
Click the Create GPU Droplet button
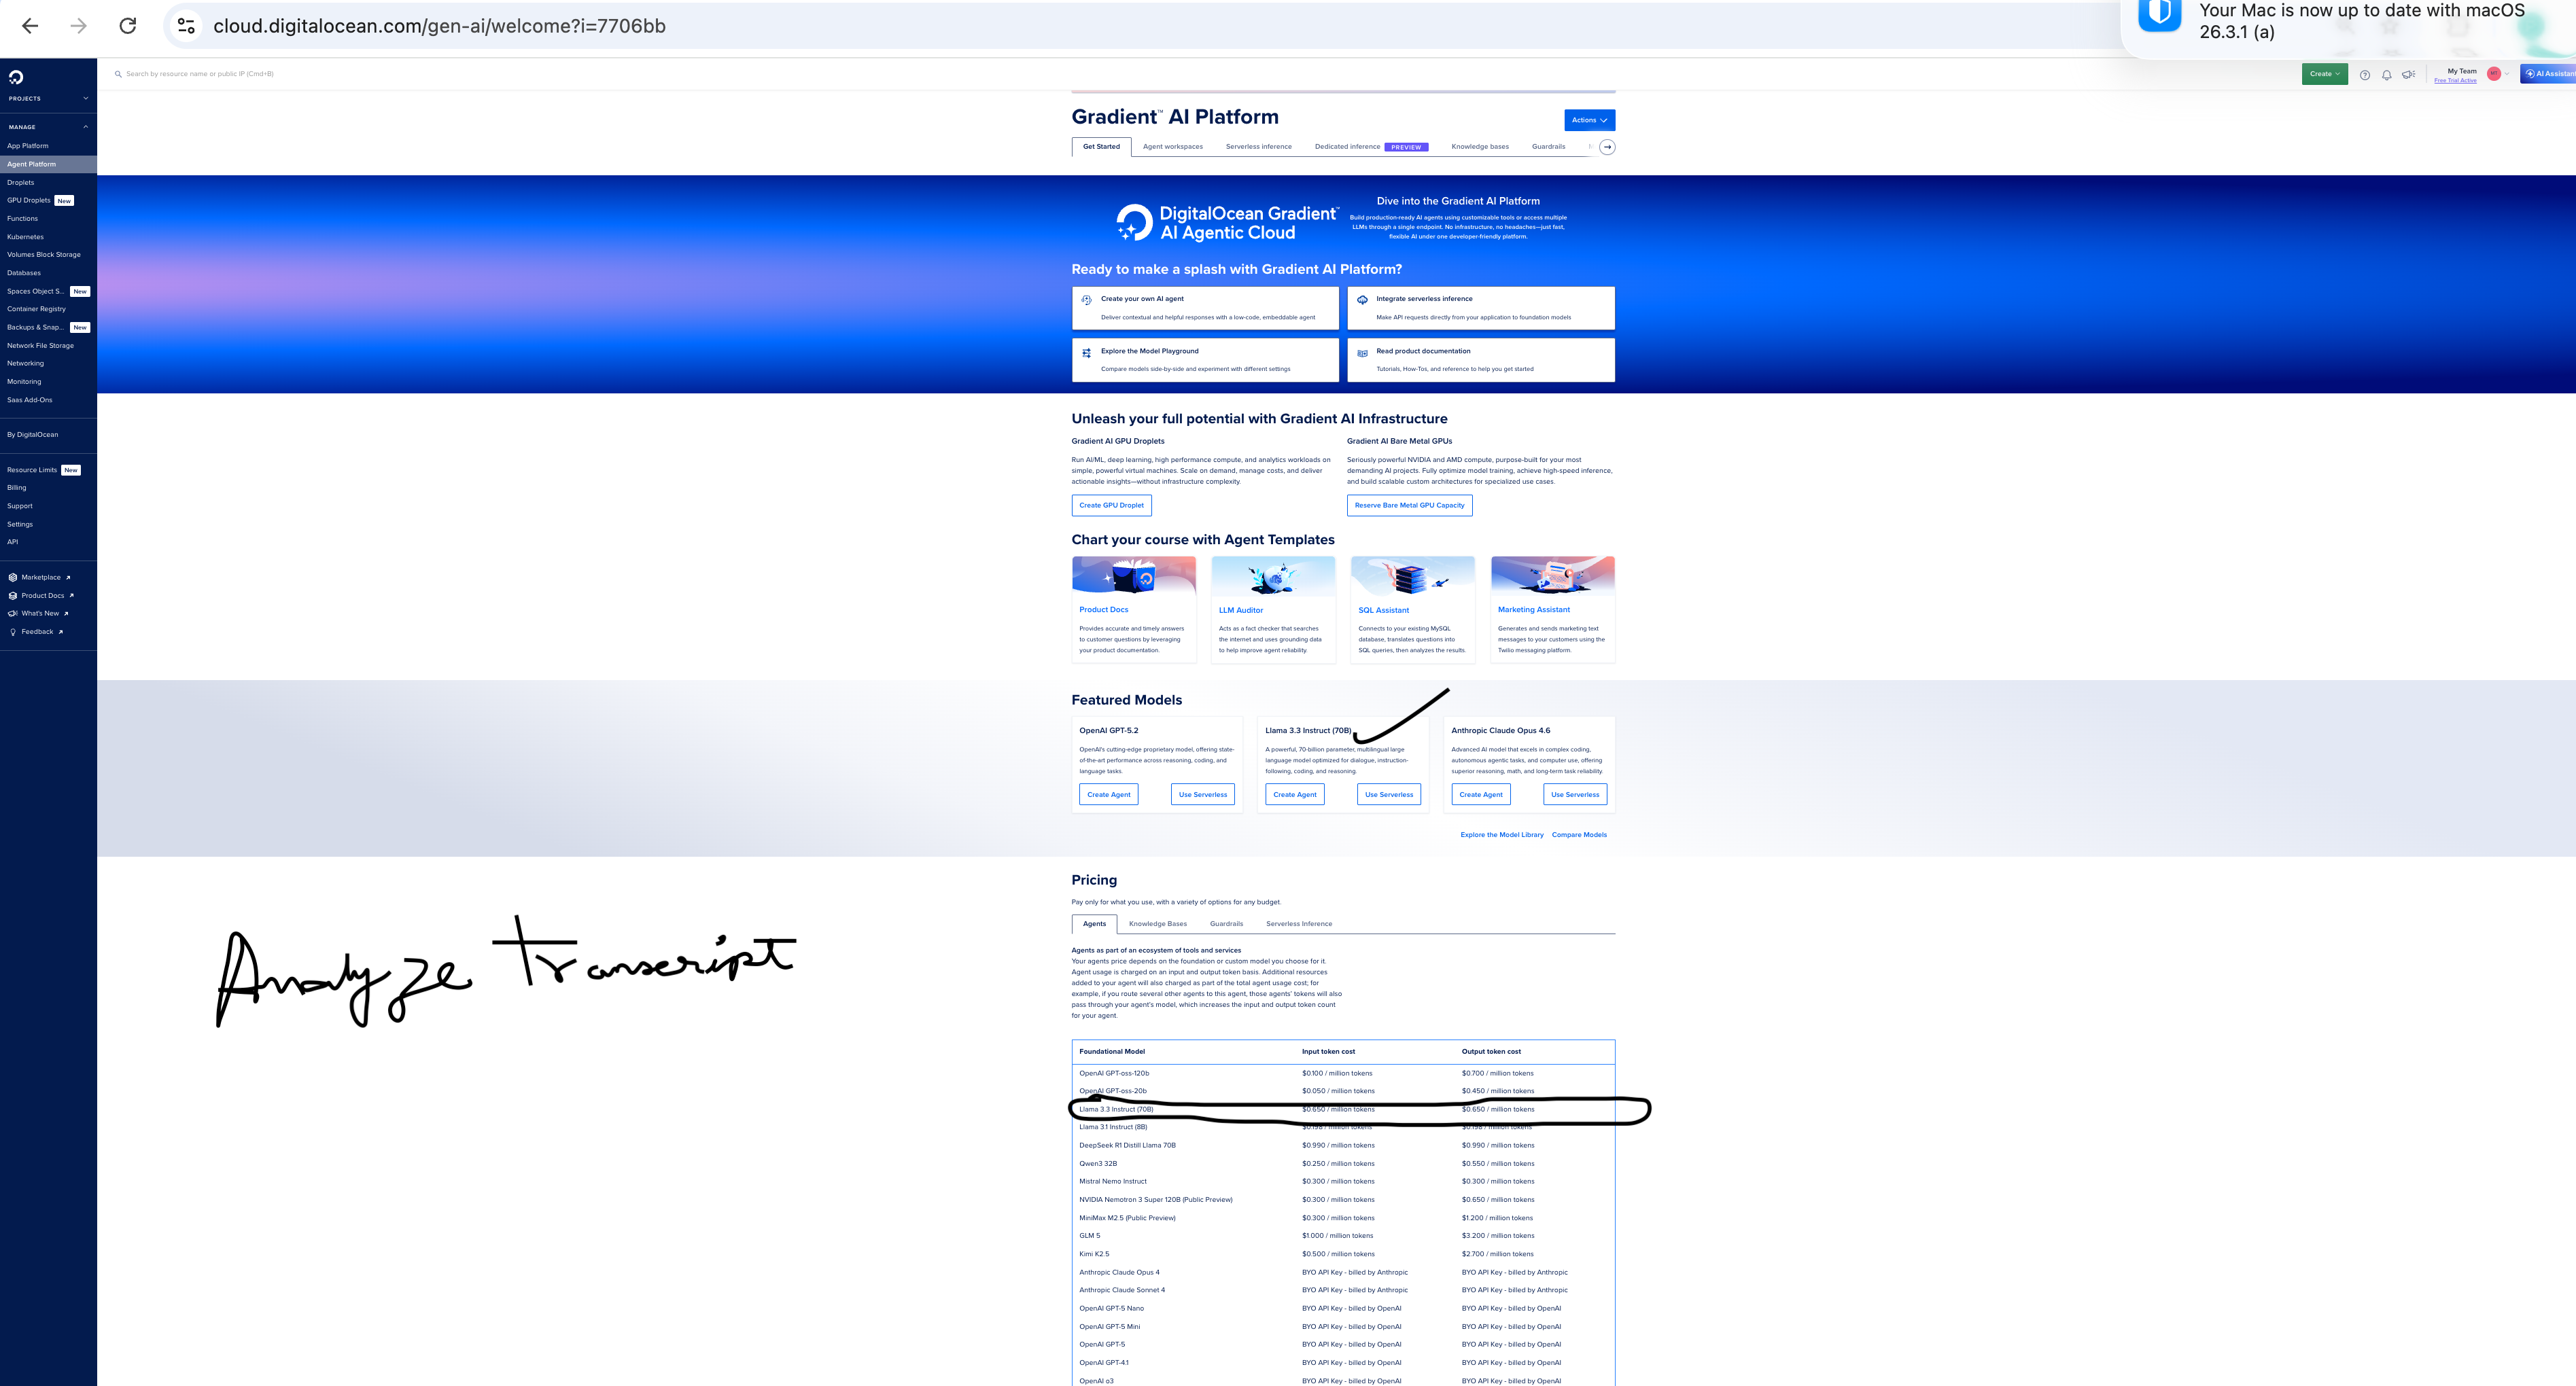1111,505
